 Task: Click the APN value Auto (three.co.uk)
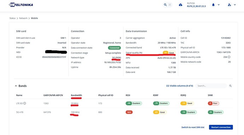coord(167,58)
